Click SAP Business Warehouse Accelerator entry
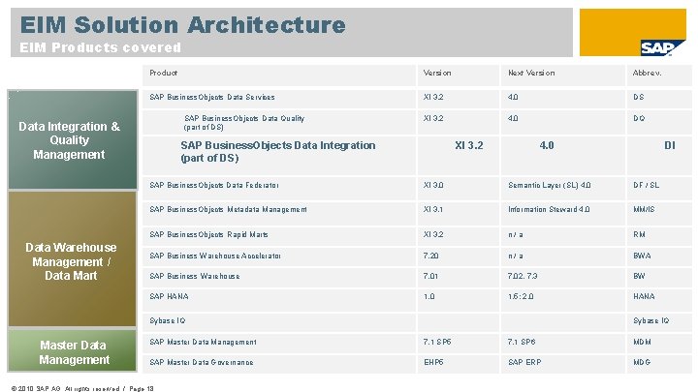 tap(215, 256)
